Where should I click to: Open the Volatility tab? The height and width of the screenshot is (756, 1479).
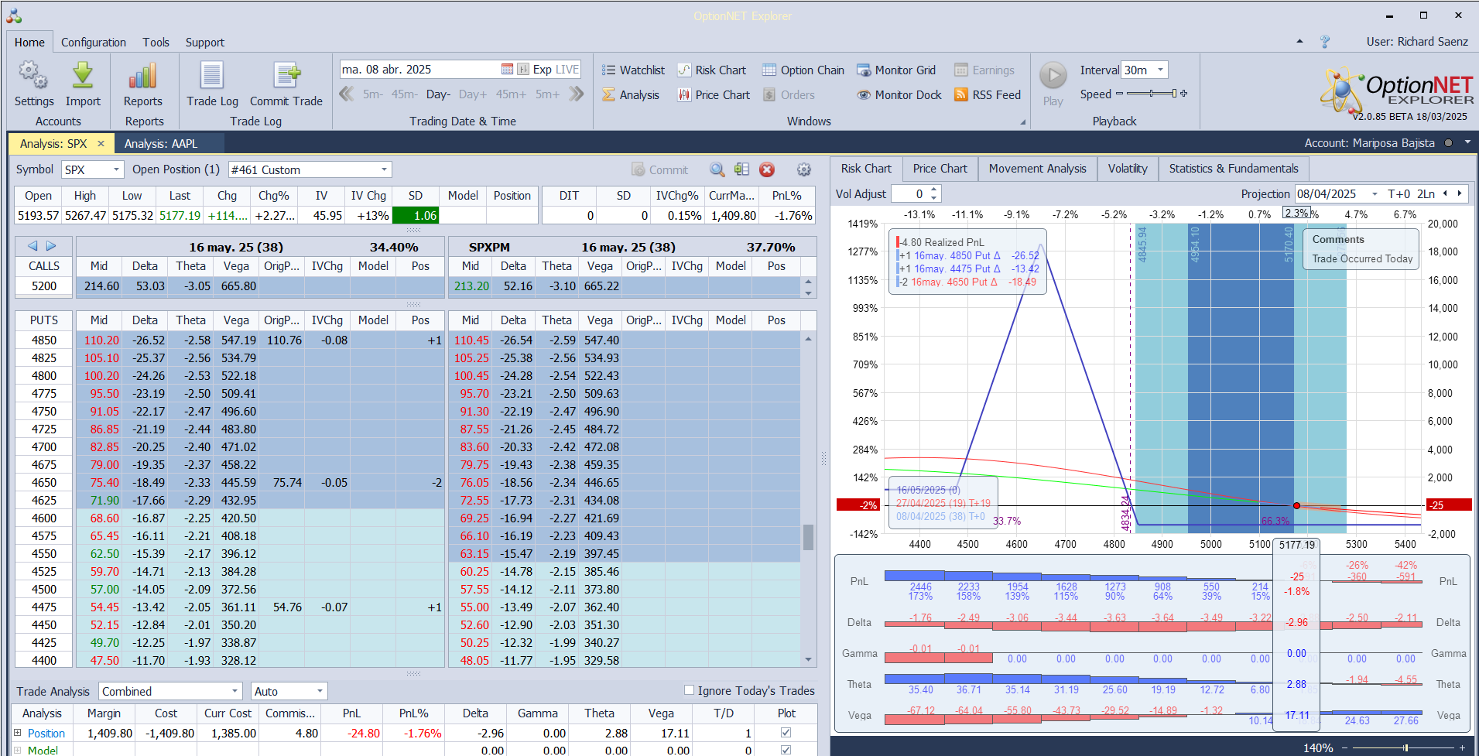(1127, 168)
